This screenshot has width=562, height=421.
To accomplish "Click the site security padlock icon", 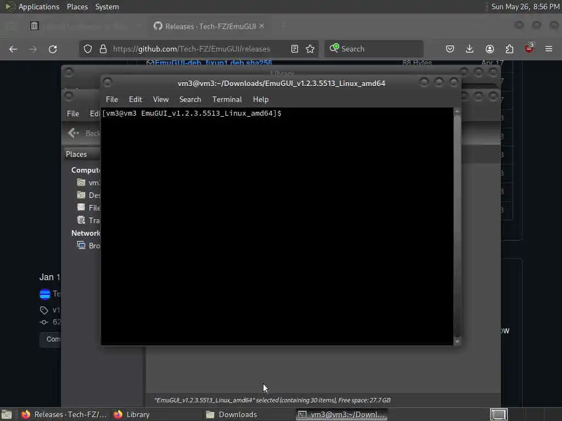I will point(103,49).
